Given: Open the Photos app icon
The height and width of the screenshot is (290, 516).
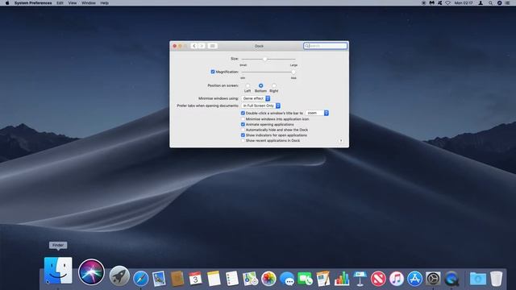Looking at the screenshot, I should click(268, 279).
